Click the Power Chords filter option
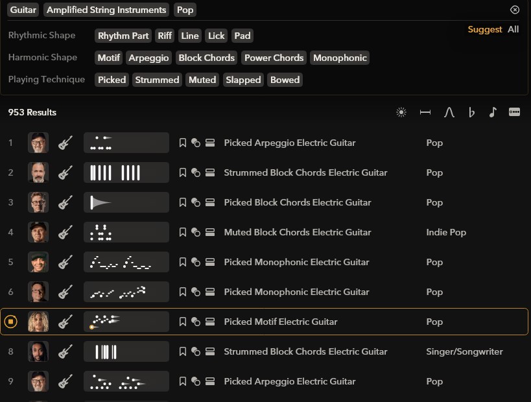The height and width of the screenshot is (402, 531). 274,58
